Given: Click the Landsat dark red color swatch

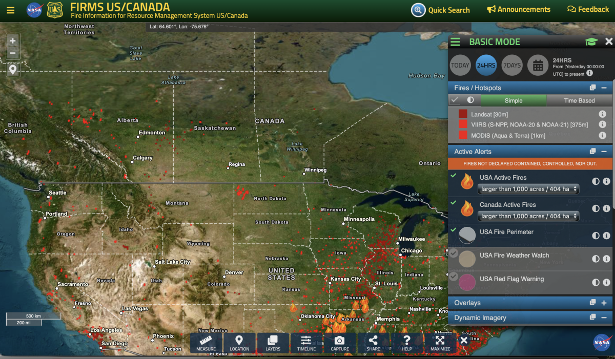Looking at the screenshot, I should point(463,114).
